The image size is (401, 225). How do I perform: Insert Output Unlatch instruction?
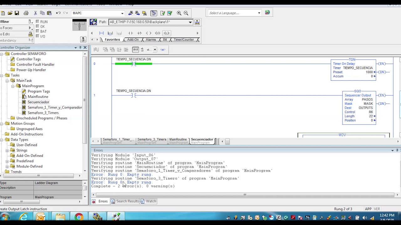point(158,33)
